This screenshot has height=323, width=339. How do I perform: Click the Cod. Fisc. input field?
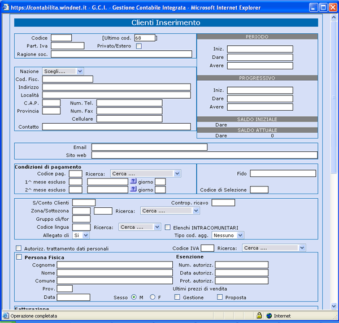[x=67, y=79]
